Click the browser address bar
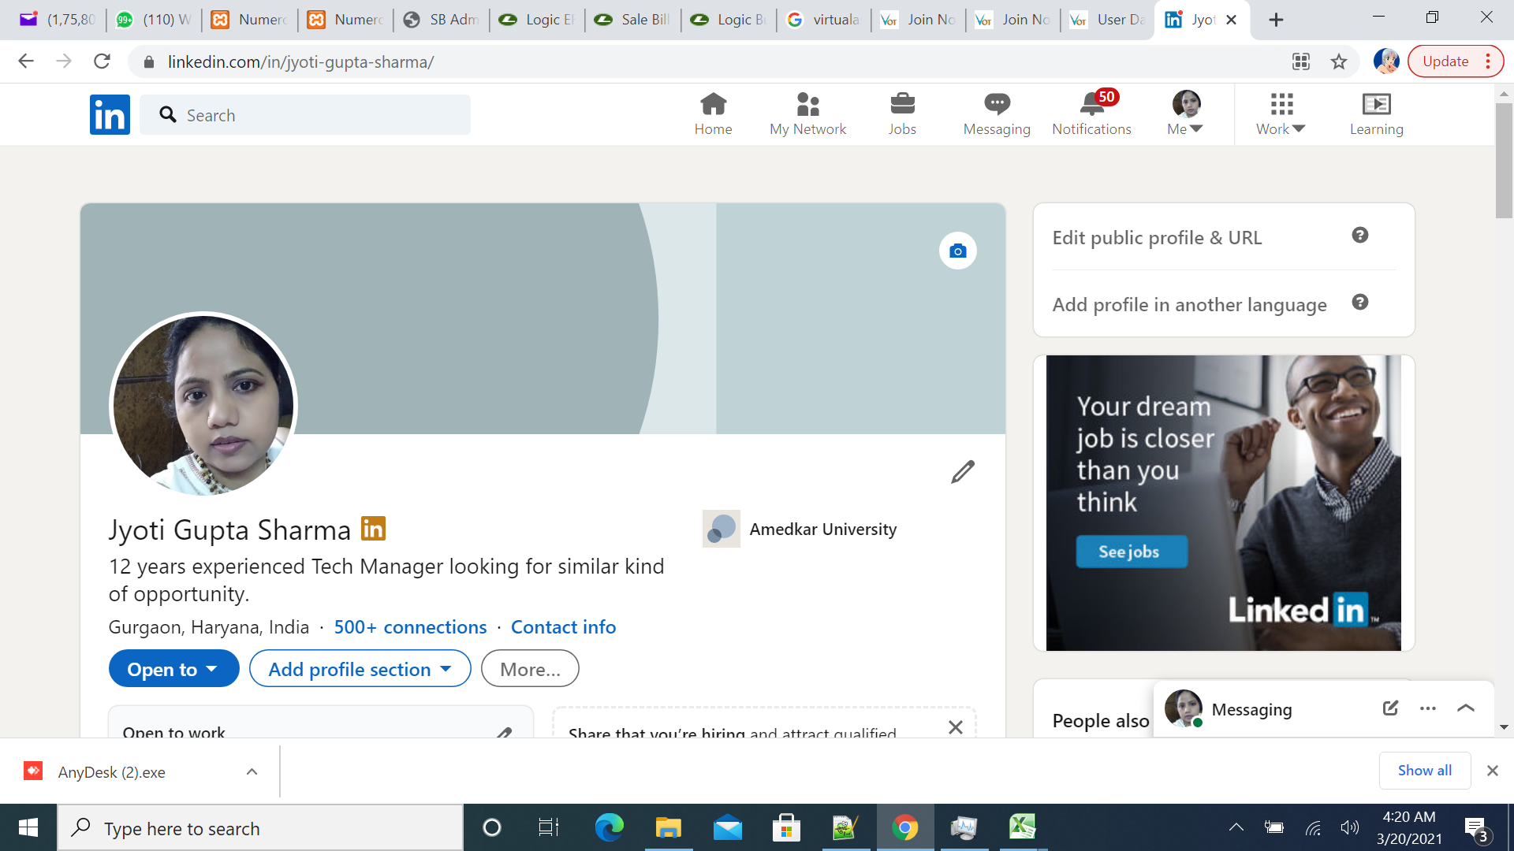The width and height of the screenshot is (1514, 851). tap(710, 61)
